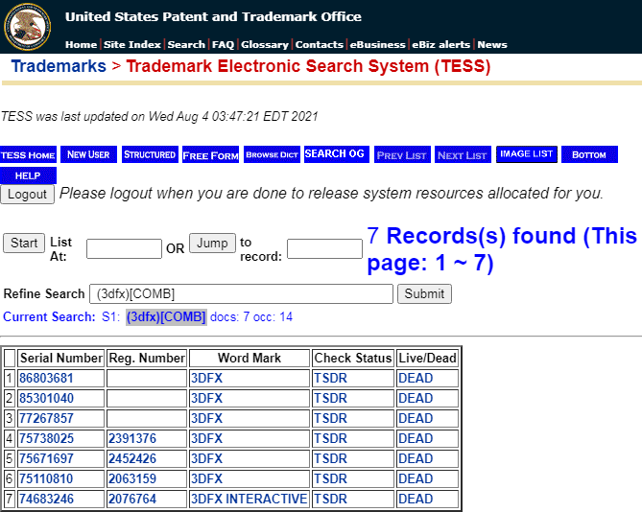The height and width of the screenshot is (512, 642).
Task: Open the 3DFX INTERACTIVE word mark
Action: pos(249,499)
